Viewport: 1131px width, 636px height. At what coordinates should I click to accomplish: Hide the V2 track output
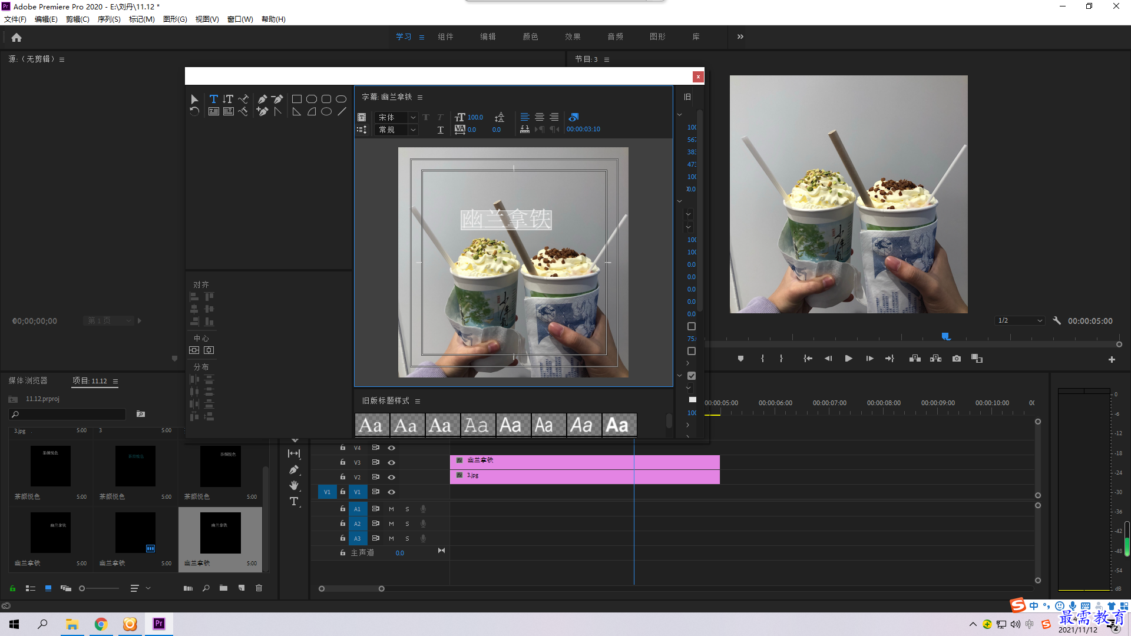pos(391,478)
